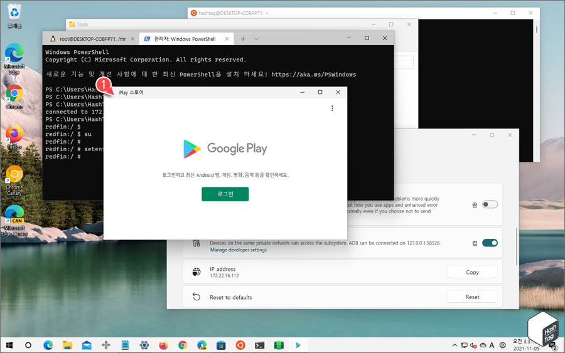Click the network icon in system tray
This screenshot has width=565, height=353.
[x=464, y=345]
